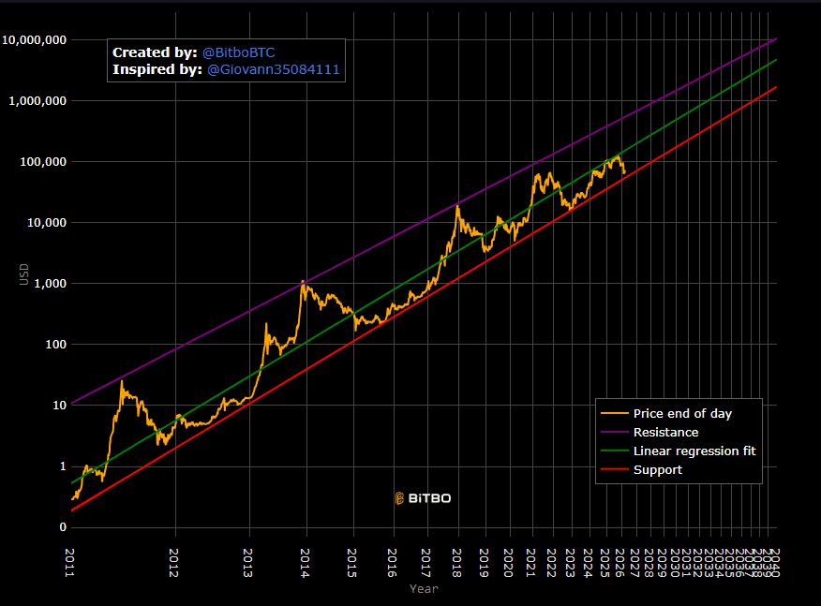Open the @Giovann35084111 profile link
Viewport: 821px width, 606px height.
pyautogui.click(x=273, y=69)
